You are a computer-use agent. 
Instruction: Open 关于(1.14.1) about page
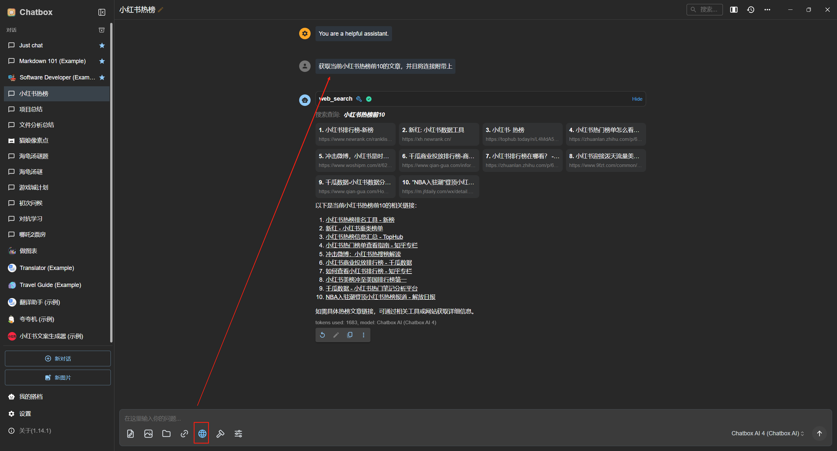pyautogui.click(x=57, y=430)
